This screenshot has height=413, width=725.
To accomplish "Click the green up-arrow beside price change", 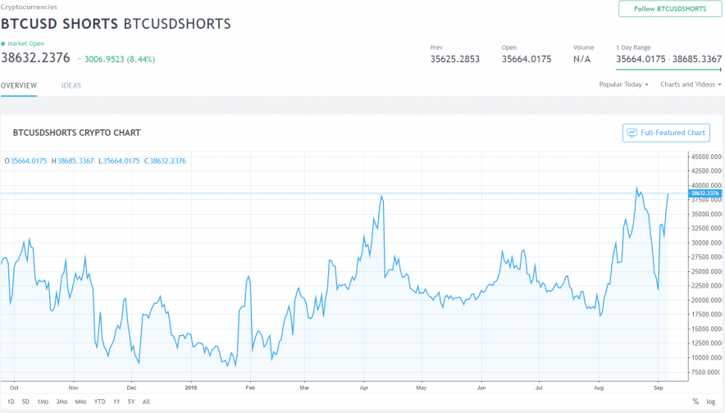I will [80, 59].
